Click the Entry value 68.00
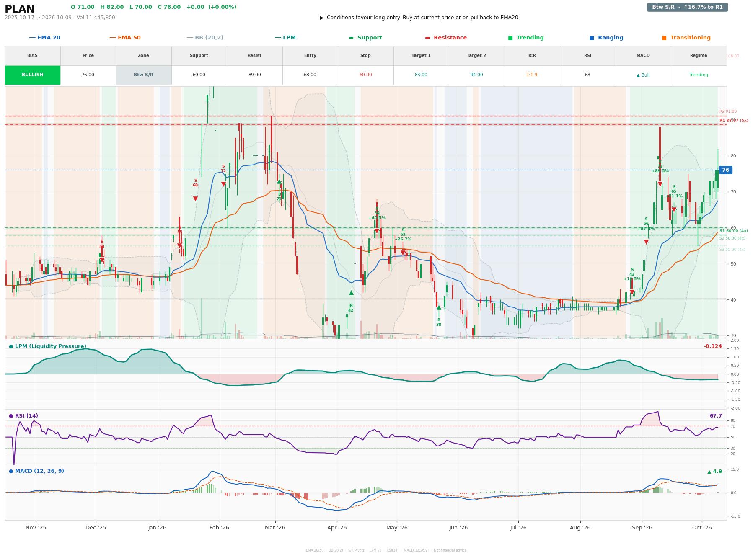The width and height of the screenshot is (753, 557). [310, 75]
